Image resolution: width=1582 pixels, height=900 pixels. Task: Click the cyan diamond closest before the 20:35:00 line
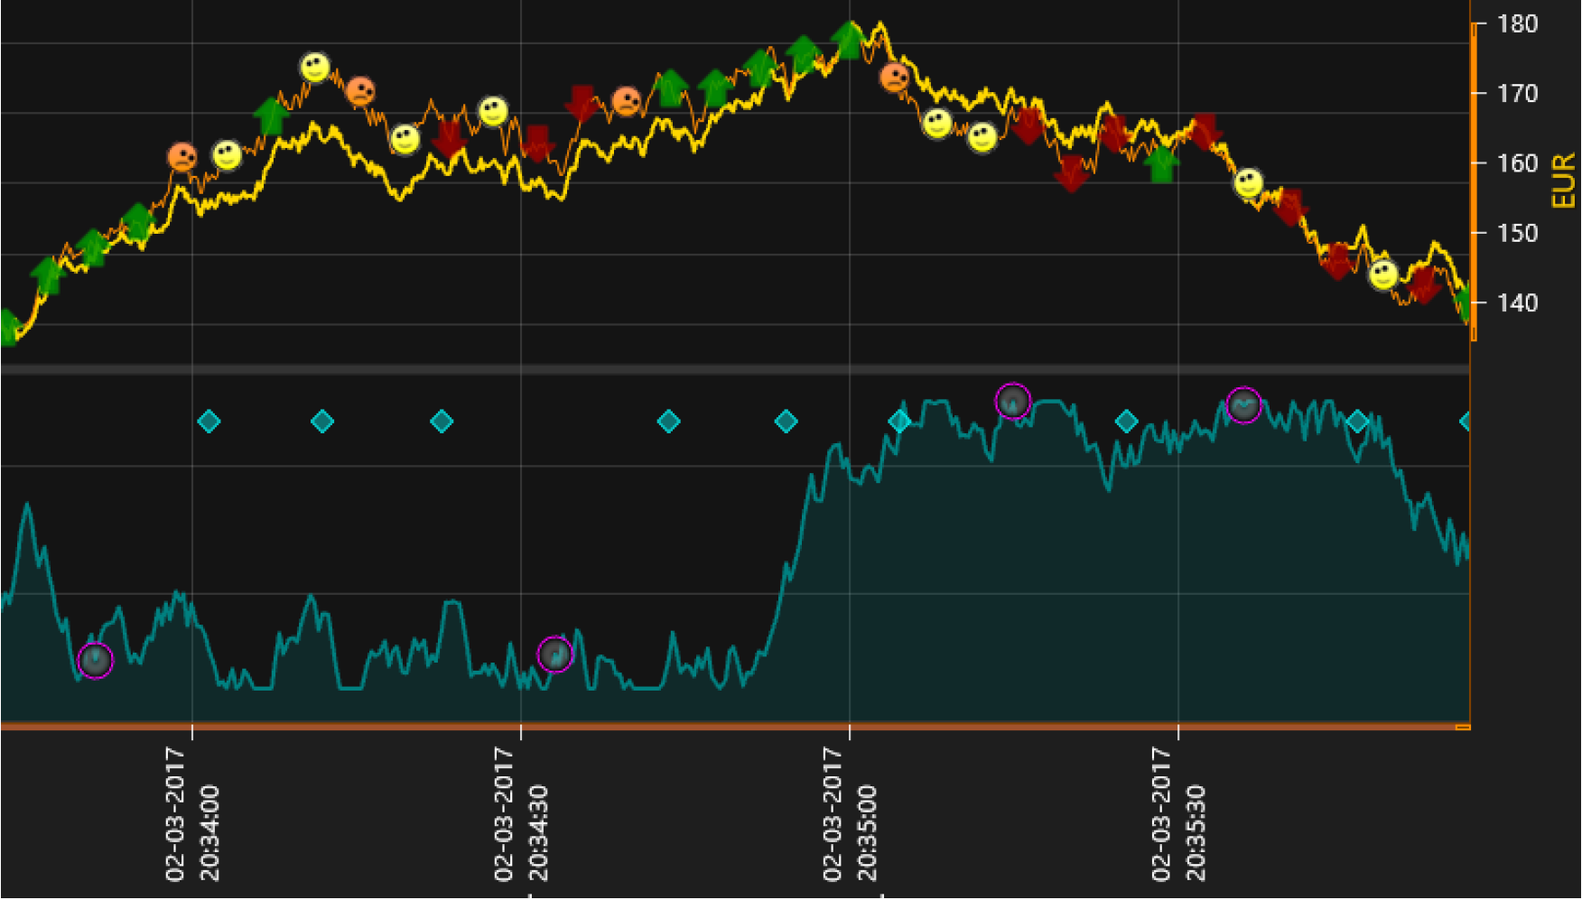click(x=786, y=422)
